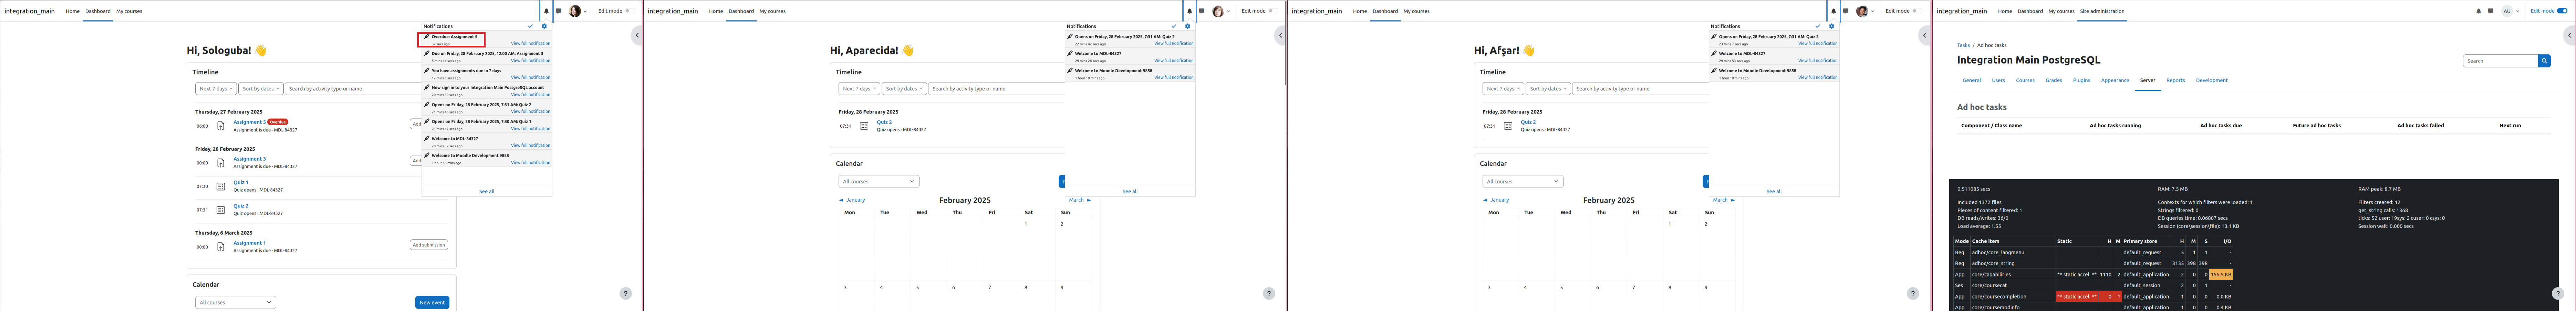
Task: Open notification bell on Aparecida's dashboard
Action: [1189, 11]
